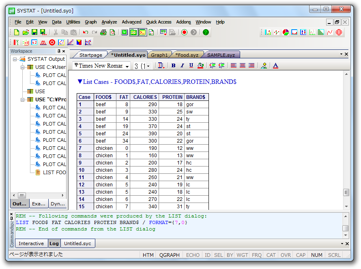
Task: Switch to the Graph1 tab
Action: point(159,55)
